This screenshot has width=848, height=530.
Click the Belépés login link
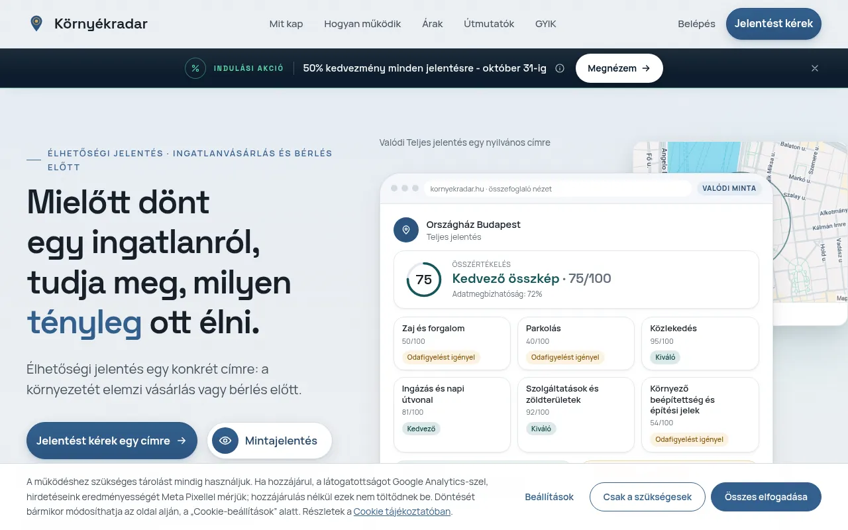click(696, 24)
